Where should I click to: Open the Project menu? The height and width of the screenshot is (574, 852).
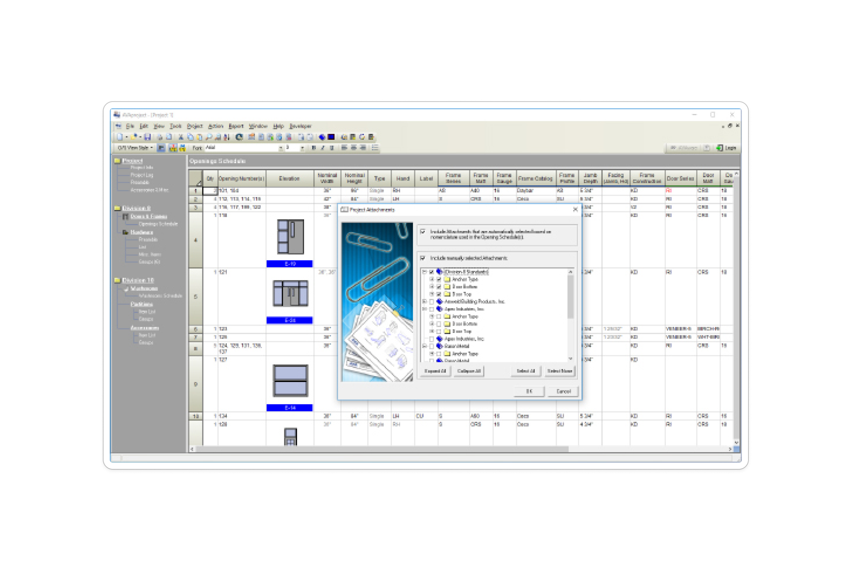coord(195,126)
